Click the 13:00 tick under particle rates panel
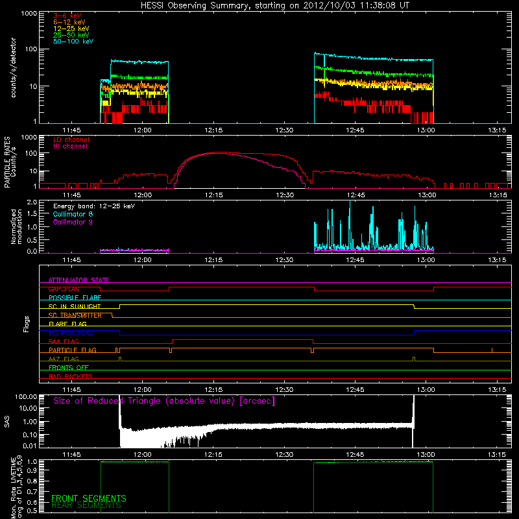The height and width of the screenshot is (519, 519). (426, 195)
